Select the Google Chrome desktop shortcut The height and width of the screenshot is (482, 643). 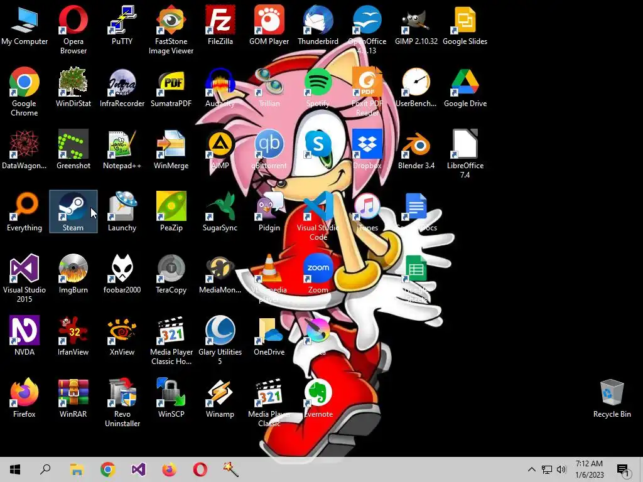point(24,82)
